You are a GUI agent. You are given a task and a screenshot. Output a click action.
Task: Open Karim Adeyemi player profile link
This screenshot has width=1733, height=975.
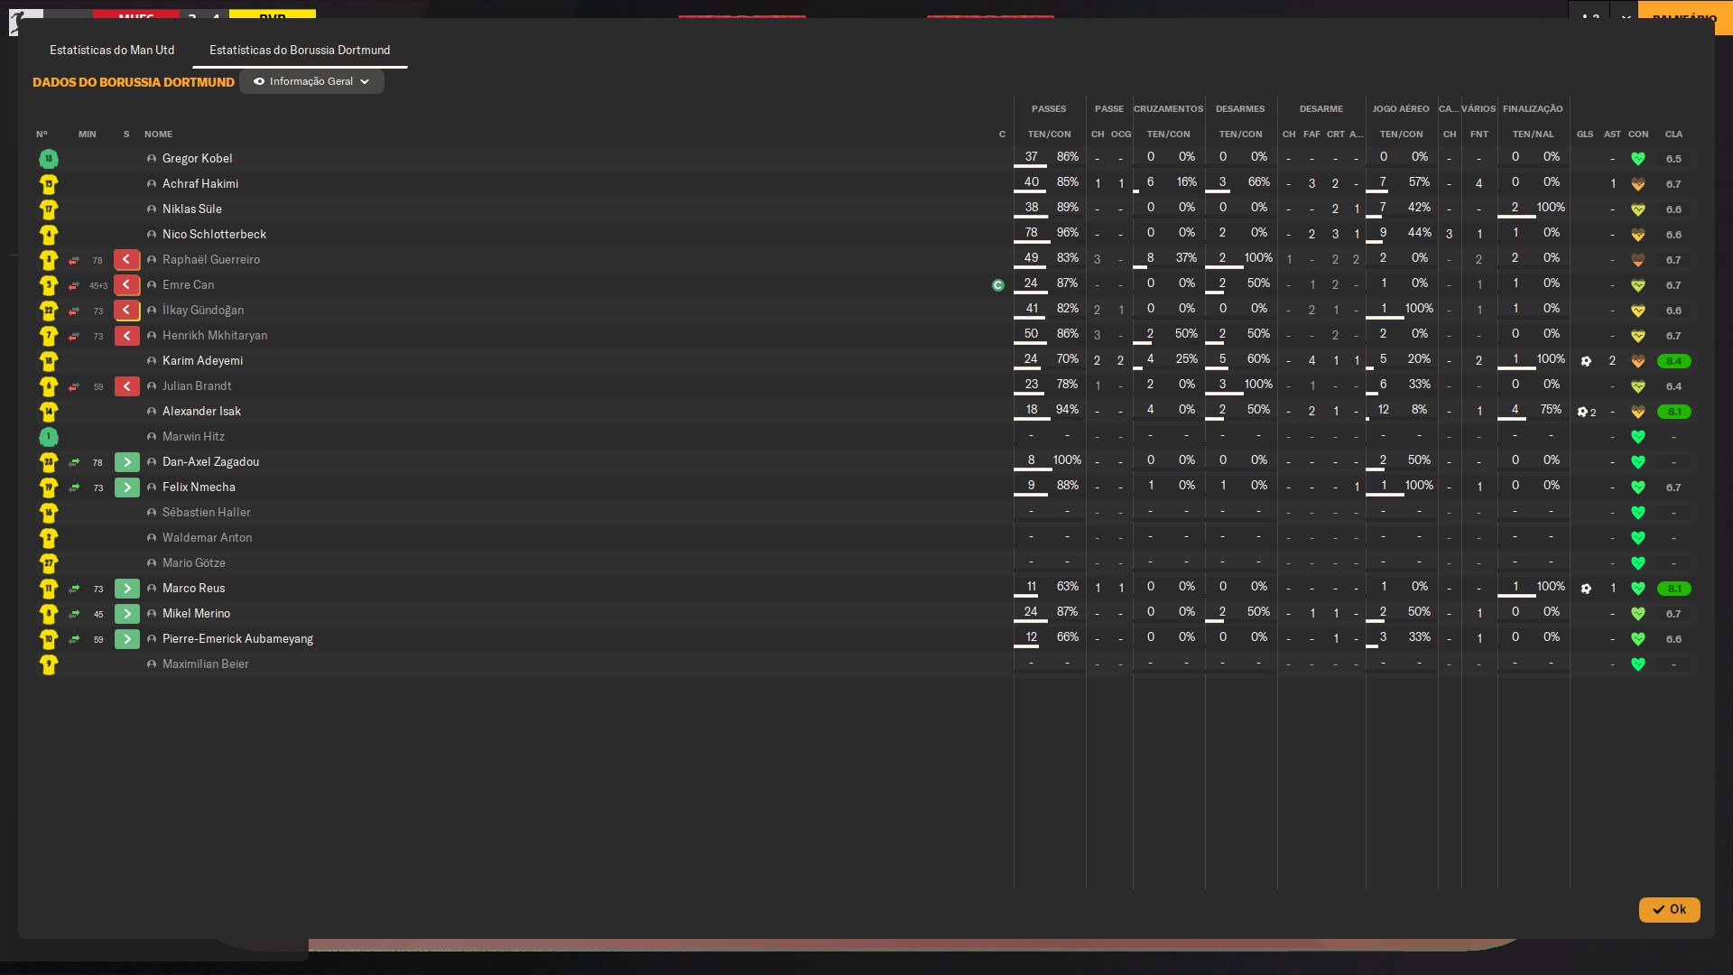202,360
